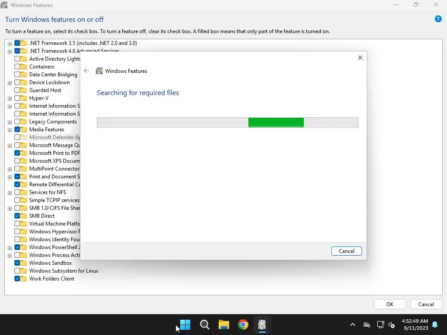The image size is (447, 335).
Task: Click the SMB Direct folder icon
Action: pos(24,216)
